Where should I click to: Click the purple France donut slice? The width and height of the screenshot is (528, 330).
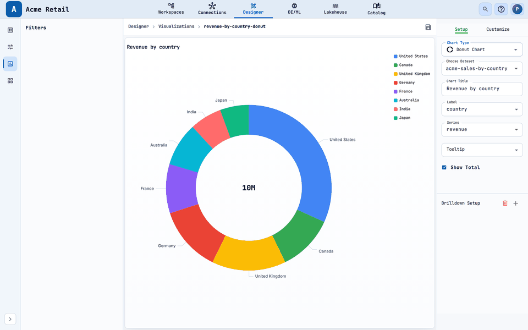pyautogui.click(x=181, y=188)
